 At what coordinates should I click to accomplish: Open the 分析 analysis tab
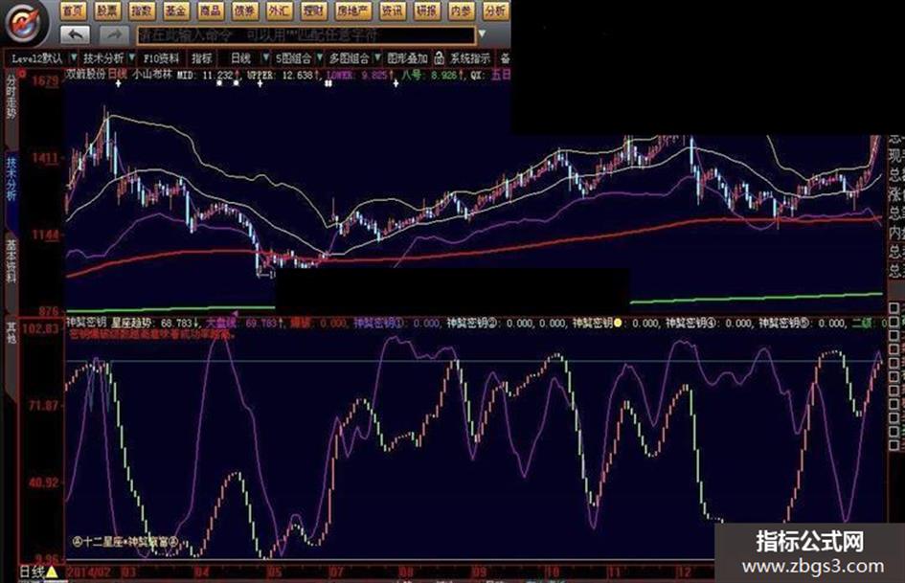(495, 11)
